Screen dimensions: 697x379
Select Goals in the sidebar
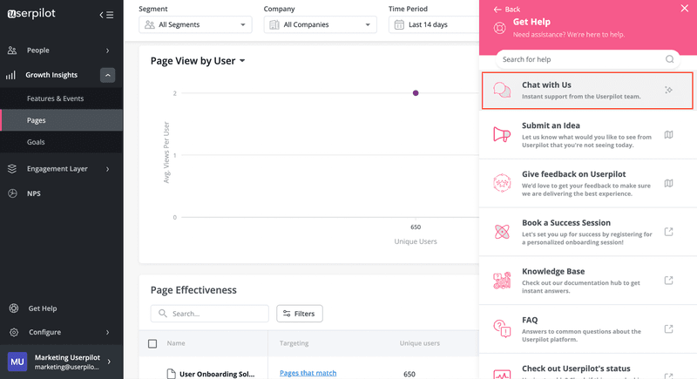pyautogui.click(x=36, y=142)
